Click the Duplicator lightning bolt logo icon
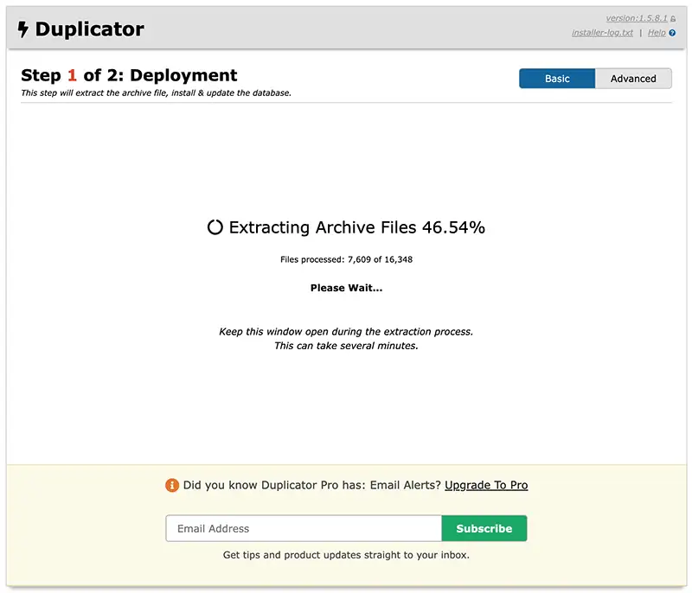692x593 pixels. tap(23, 29)
